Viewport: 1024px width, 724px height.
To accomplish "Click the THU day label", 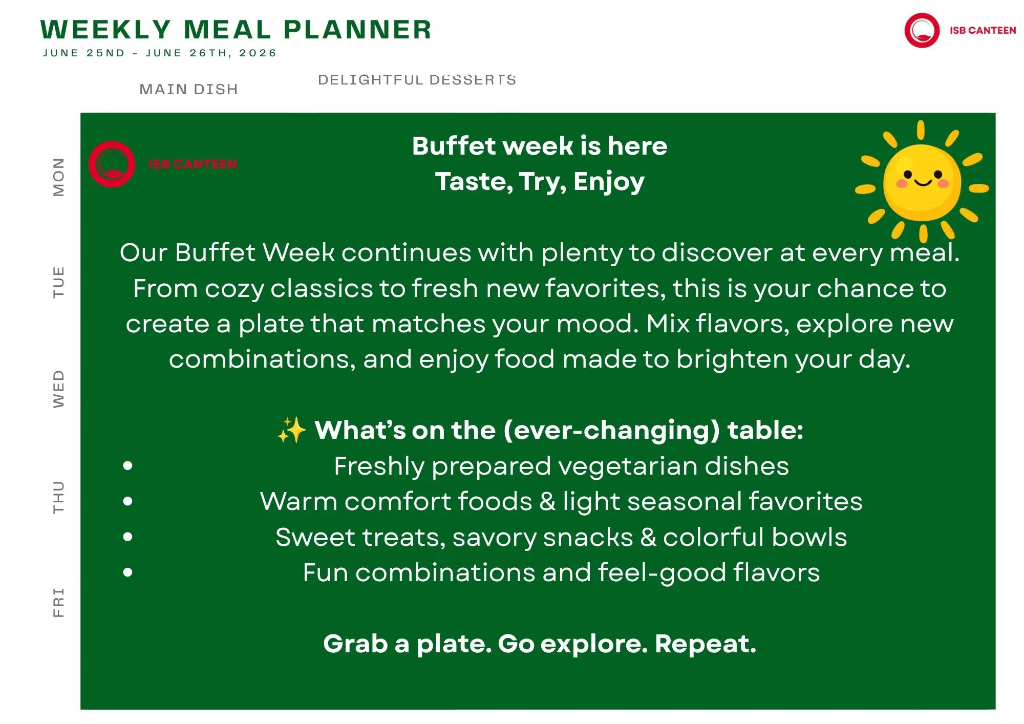I will (59, 497).
